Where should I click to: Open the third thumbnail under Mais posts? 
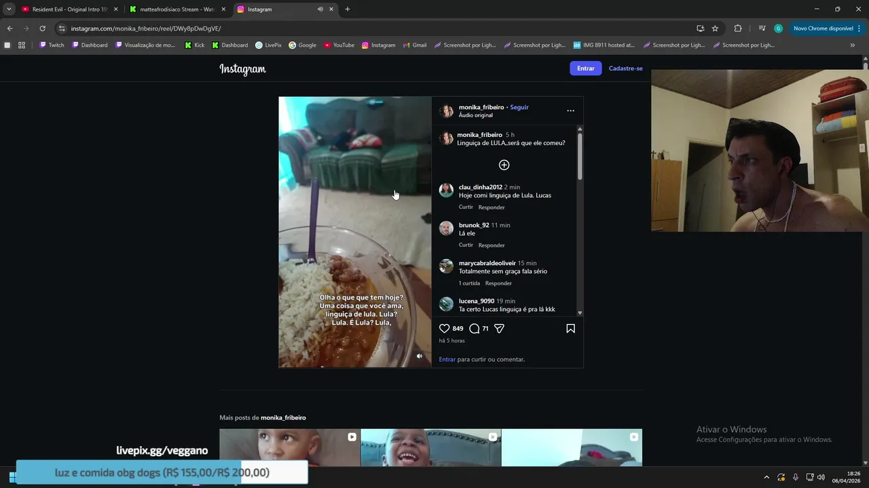pos(572,447)
